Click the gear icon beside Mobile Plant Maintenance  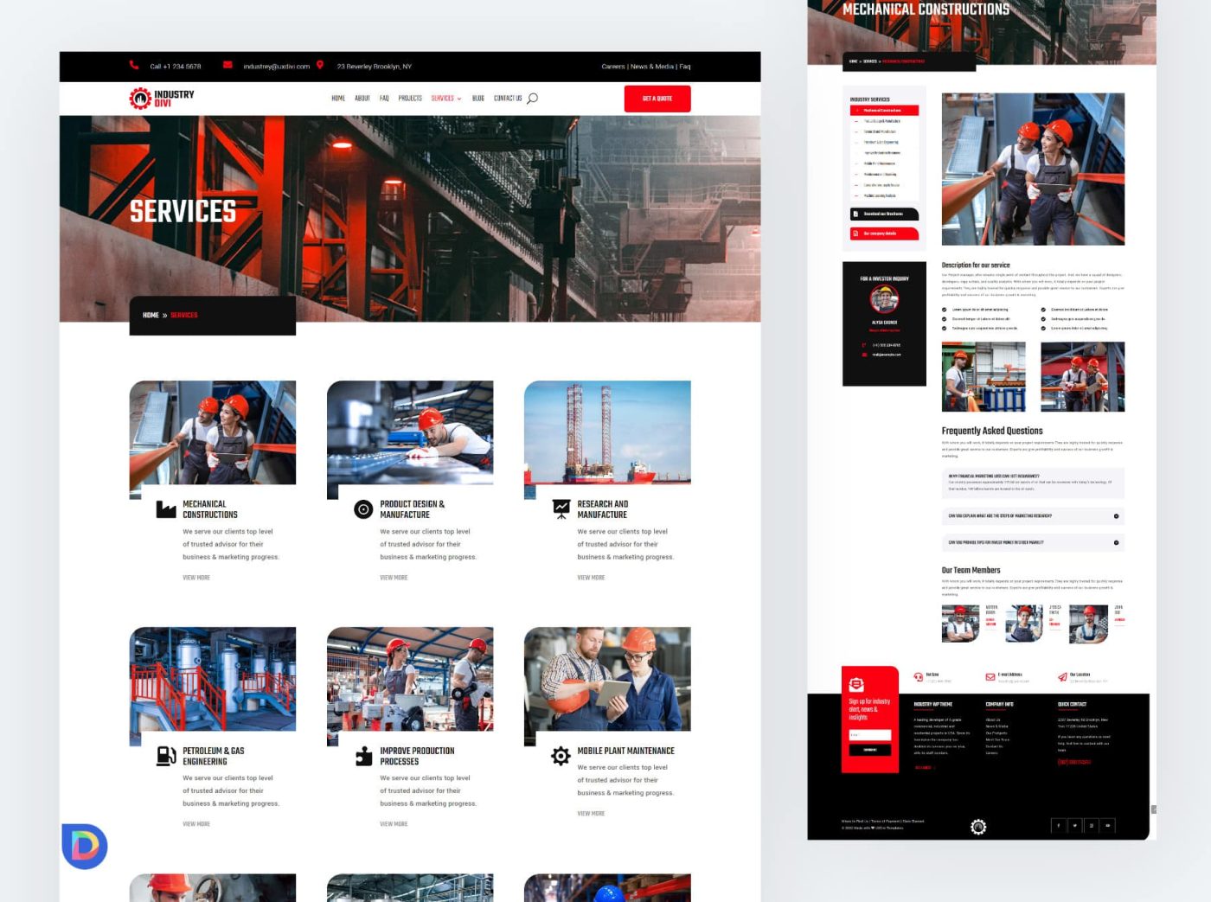pyautogui.click(x=561, y=756)
